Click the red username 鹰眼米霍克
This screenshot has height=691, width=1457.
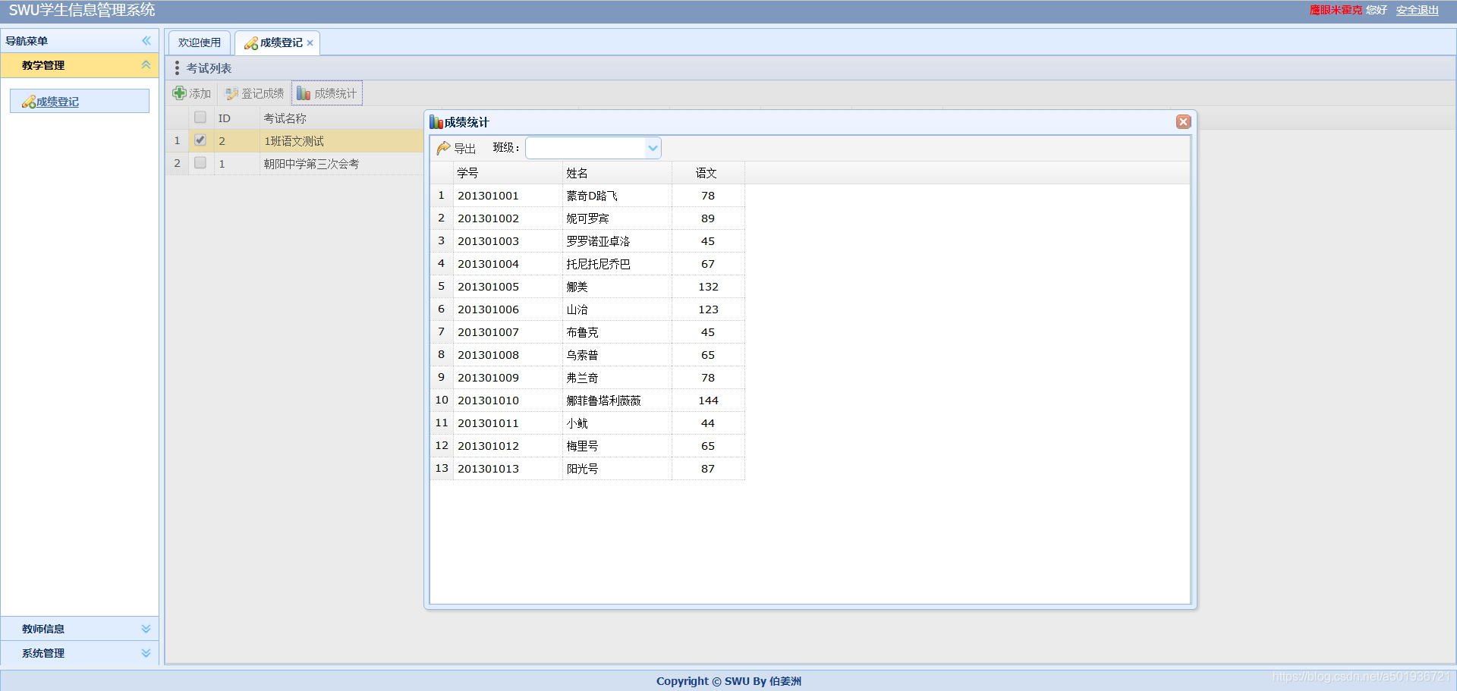[x=1336, y=10]
